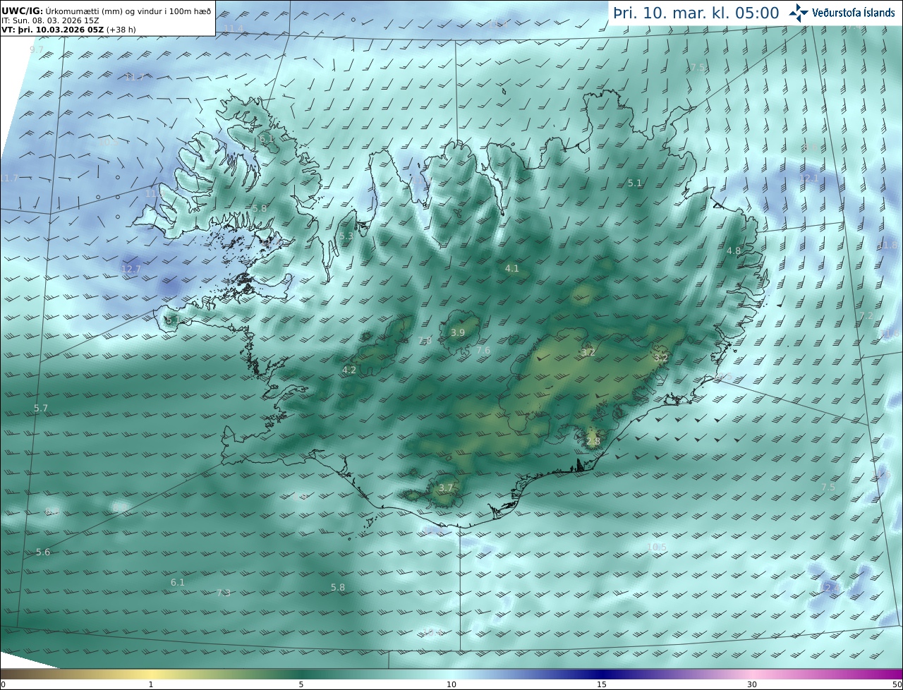Click the 5.7 value over the sea
The image size is (903, 690).
click(41, 408)
